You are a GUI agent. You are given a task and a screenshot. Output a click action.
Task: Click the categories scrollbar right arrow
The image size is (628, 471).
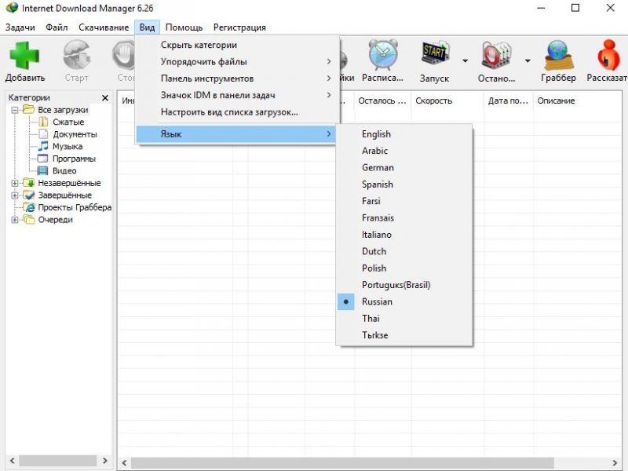coord(105,461)
